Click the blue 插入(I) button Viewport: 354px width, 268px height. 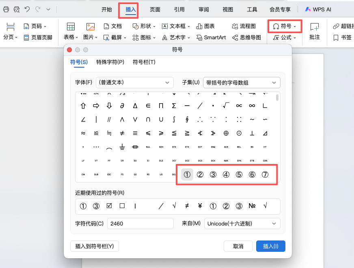click(271, 246)
